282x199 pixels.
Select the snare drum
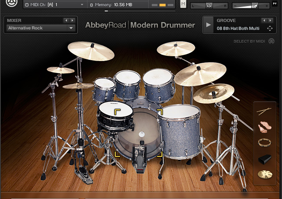pos(115,115)
